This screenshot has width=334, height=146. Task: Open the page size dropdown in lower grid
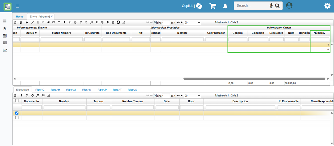point(193,96)
